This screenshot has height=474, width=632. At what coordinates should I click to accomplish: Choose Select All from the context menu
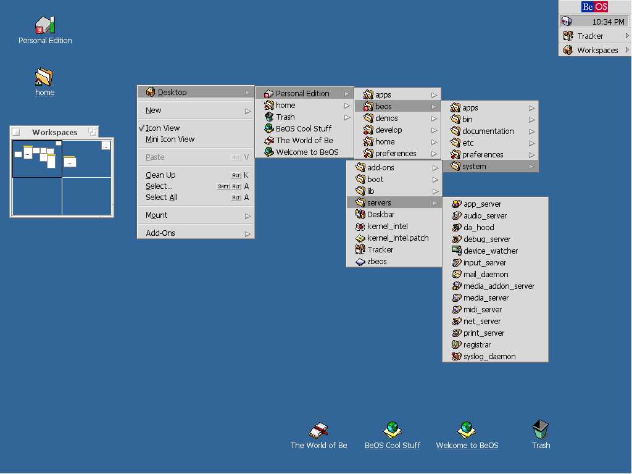pyautogui.click(x=196, y=197)
